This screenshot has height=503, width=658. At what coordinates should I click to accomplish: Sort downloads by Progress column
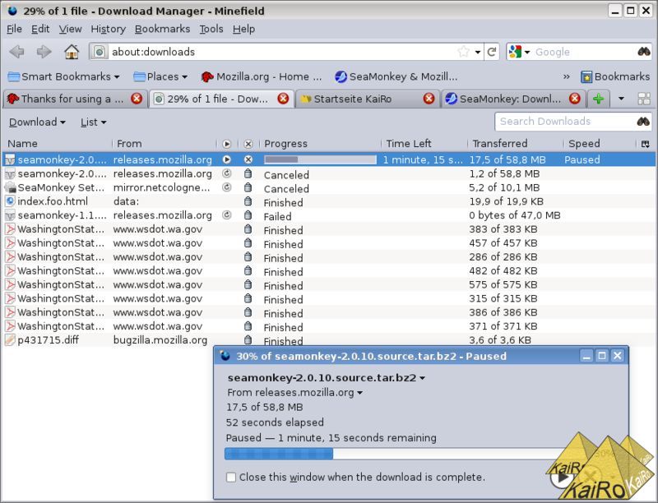[320, 144]
